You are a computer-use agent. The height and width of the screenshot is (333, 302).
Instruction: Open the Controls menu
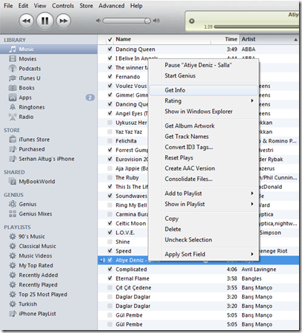[x=63, y=6]
